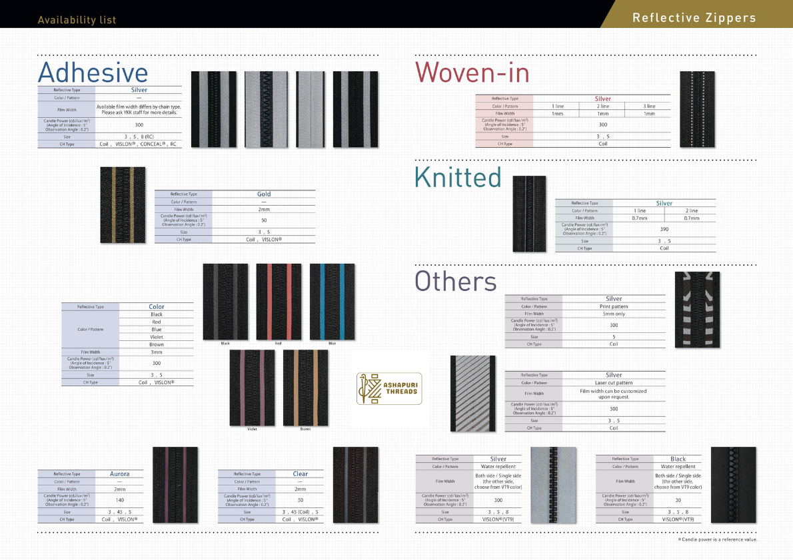
Task: Click the candle power reference footnote
Action: 717,539
